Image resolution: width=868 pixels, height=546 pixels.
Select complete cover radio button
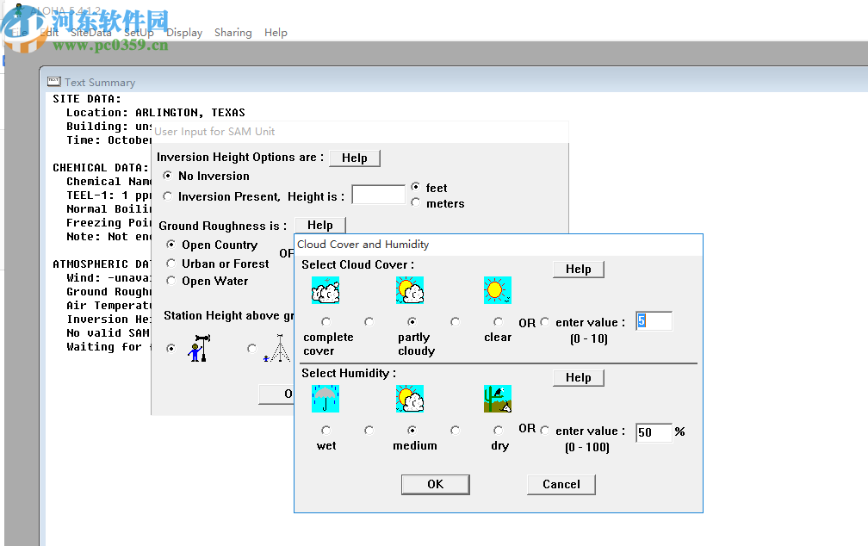tap(326, 322)
